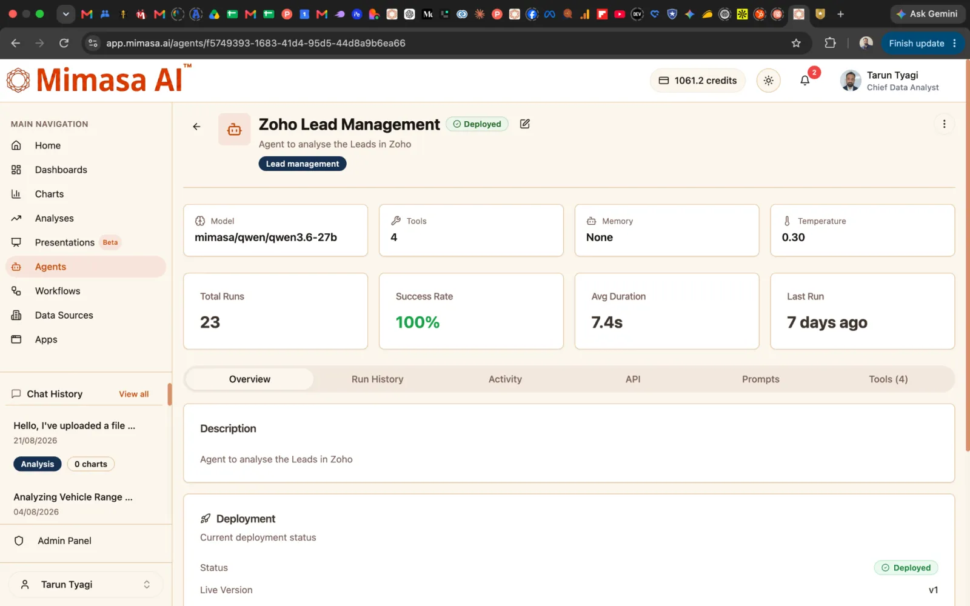Expand the Tarun Tyagi account switcher
This screenshot has width=970, height=606.
click(x=85, y=585)
